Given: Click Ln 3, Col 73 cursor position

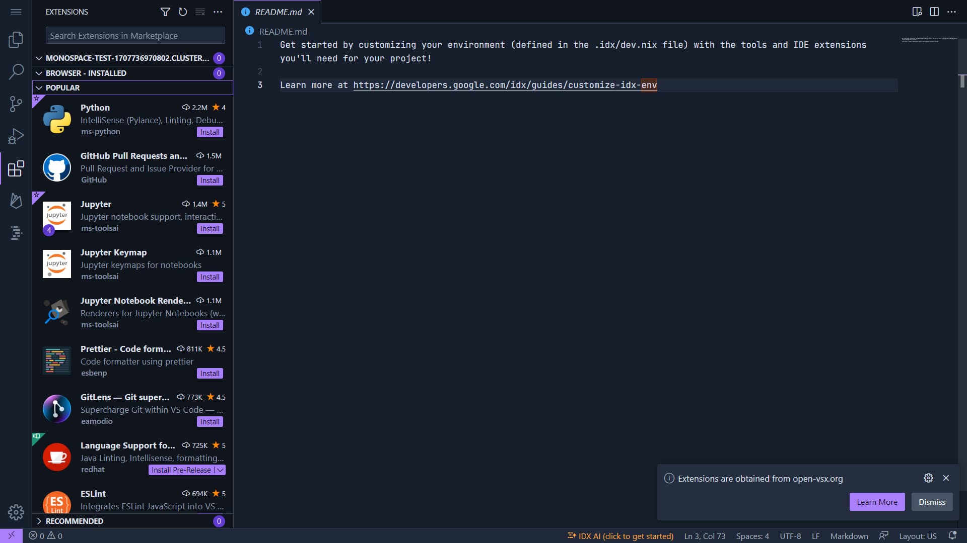Looking at the screenshot, I should pos(705,536).
